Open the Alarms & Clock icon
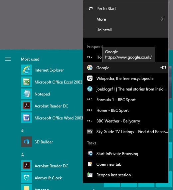 click(x=27, y=178)
